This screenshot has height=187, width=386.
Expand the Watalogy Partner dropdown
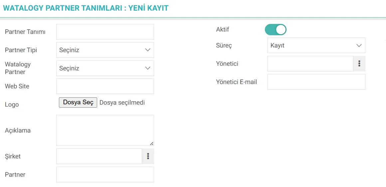105,68
